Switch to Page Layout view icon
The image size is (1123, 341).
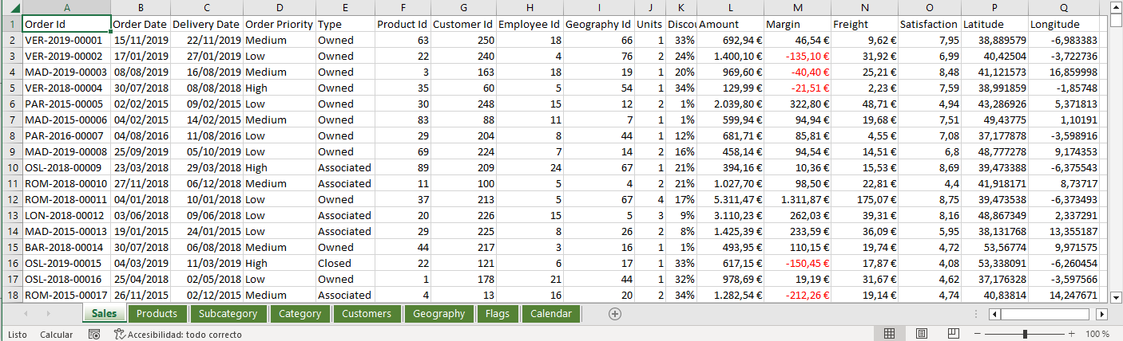pos(921,334)
